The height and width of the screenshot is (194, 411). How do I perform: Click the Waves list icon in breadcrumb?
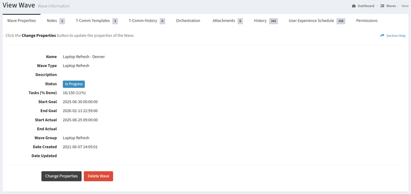tap(382, 6)
